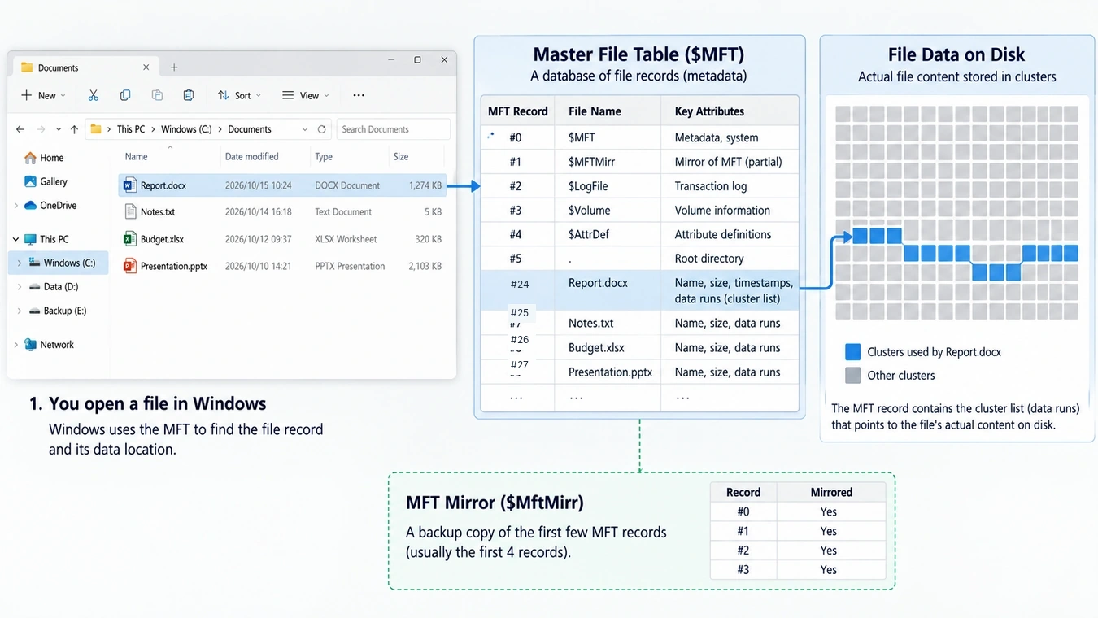Screen dimensions: 1098x618
Task: Click the Home icon in the sidebar
Action: pyautogui.click(x=30, y=158)
